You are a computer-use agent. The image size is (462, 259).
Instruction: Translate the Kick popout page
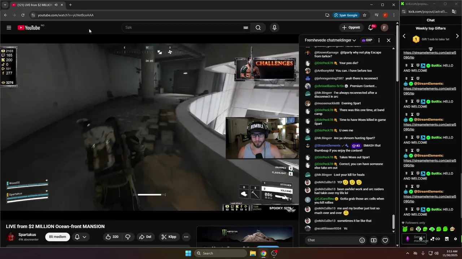pyautogui.click(x=454, y=12)
